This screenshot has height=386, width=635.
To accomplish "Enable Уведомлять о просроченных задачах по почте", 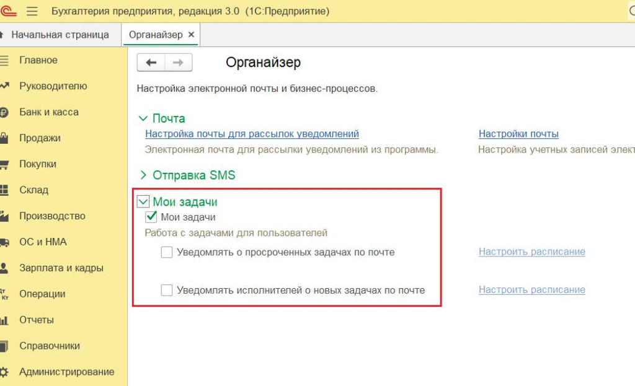I will click(x=167, y=252).
